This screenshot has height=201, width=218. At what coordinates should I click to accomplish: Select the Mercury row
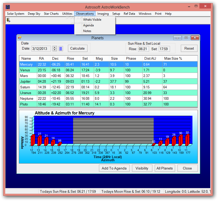point(108,64)
